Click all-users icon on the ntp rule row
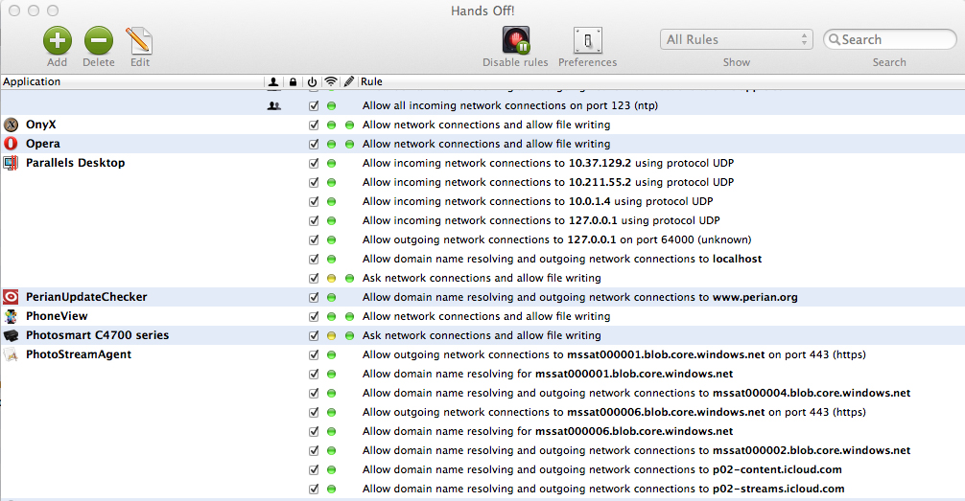Screen dimensions: 965x501 pyautogui.click(x=274, y=105)
